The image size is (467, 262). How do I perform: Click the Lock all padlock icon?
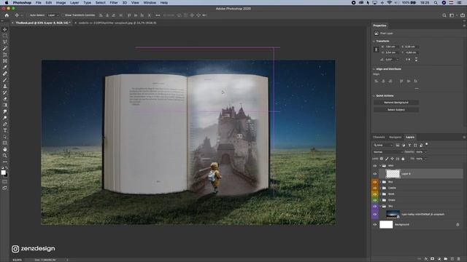[403, 159]
